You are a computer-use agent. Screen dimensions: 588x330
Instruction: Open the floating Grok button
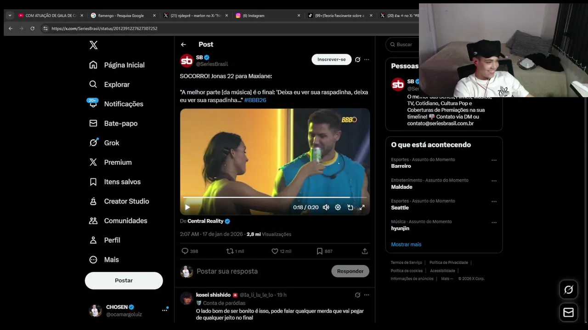(568, 290)
